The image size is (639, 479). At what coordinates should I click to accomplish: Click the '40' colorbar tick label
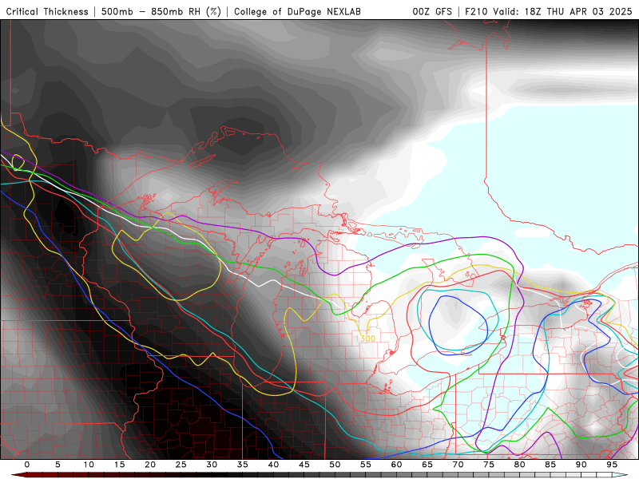coord(273,465)
